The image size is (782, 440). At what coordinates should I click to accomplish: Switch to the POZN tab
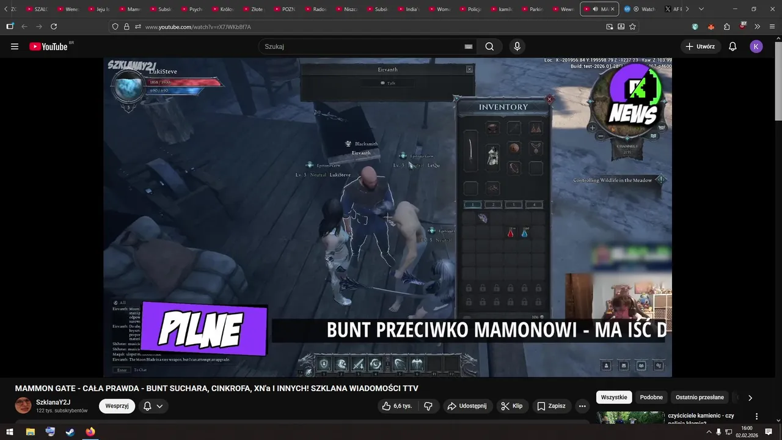(x=285, y=9)
